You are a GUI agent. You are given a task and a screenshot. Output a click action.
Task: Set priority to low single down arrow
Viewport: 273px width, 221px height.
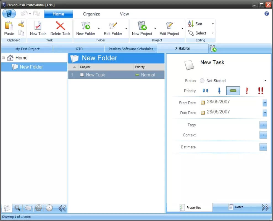coord(219,91)
